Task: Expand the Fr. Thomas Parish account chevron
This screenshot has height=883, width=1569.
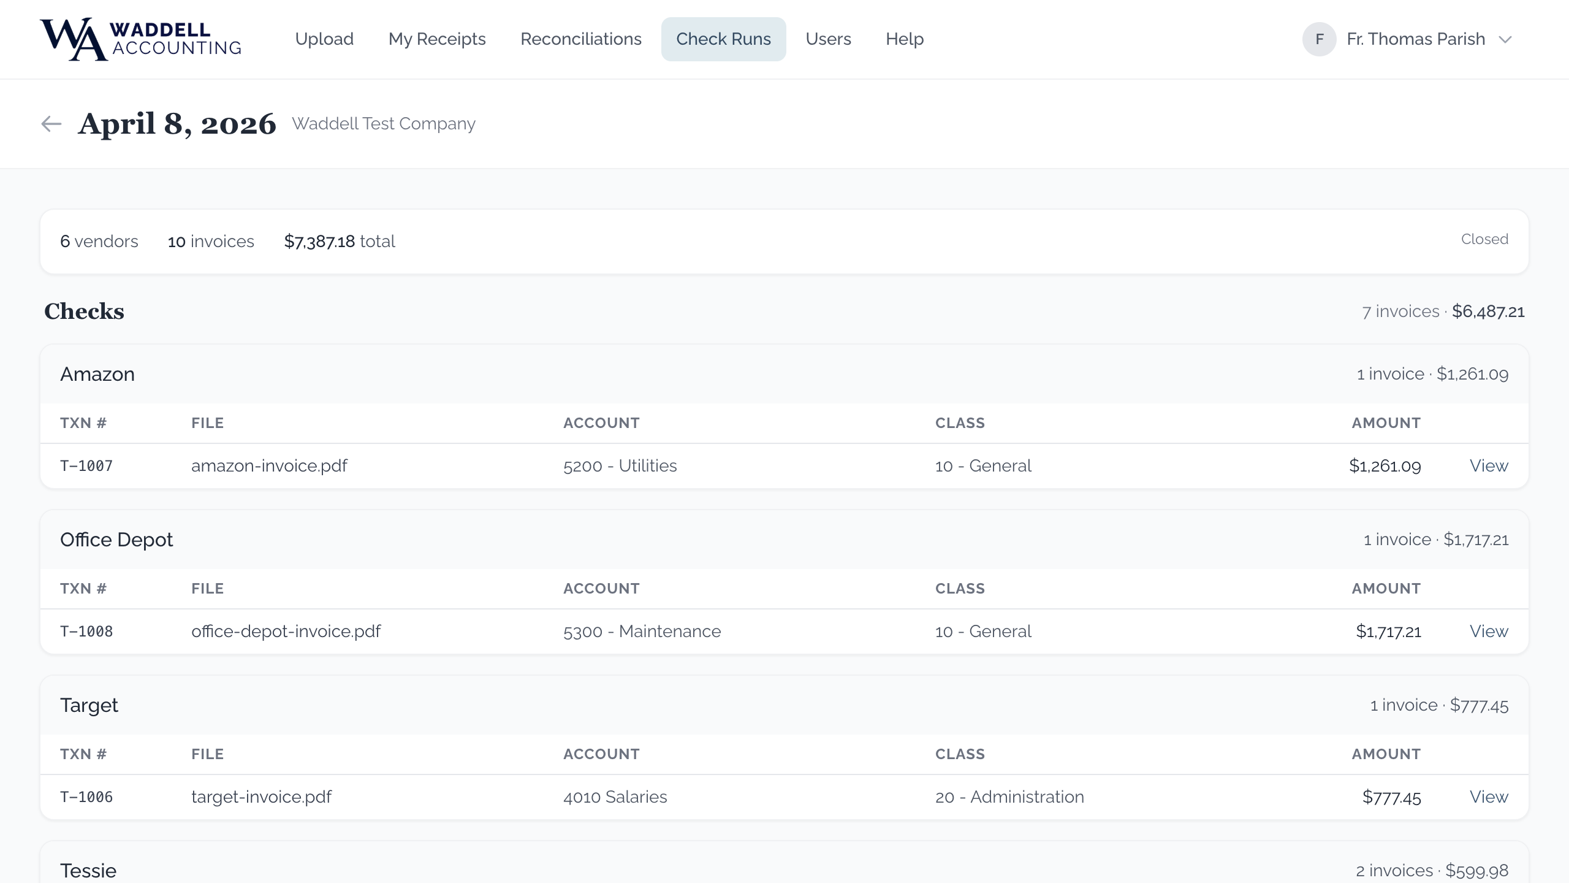Action: click(1505, 40)
